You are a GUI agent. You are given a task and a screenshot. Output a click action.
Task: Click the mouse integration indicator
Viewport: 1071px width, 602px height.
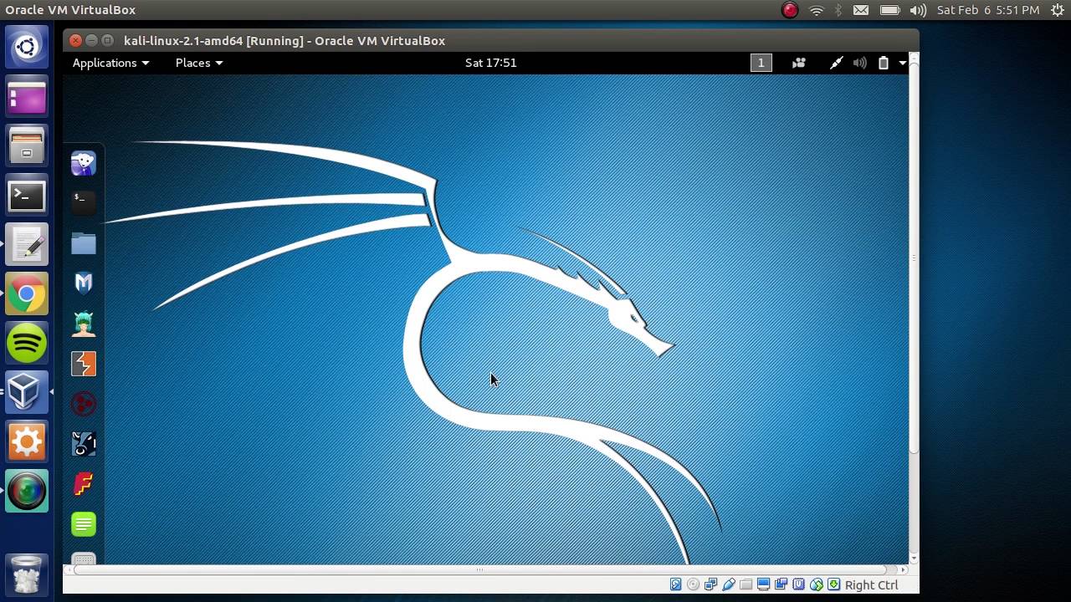[816, 584]
